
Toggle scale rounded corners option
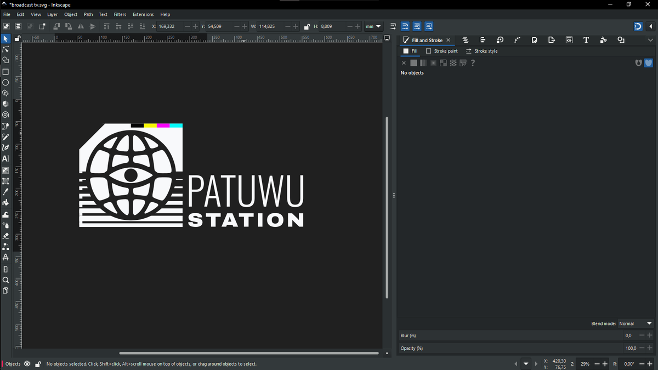[405, 26]
